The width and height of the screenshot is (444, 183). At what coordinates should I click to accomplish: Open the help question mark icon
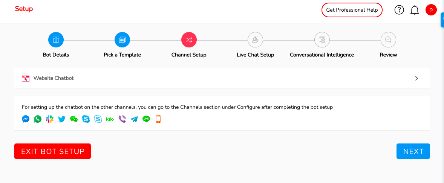pyautogui.click(x=399, y=10)
